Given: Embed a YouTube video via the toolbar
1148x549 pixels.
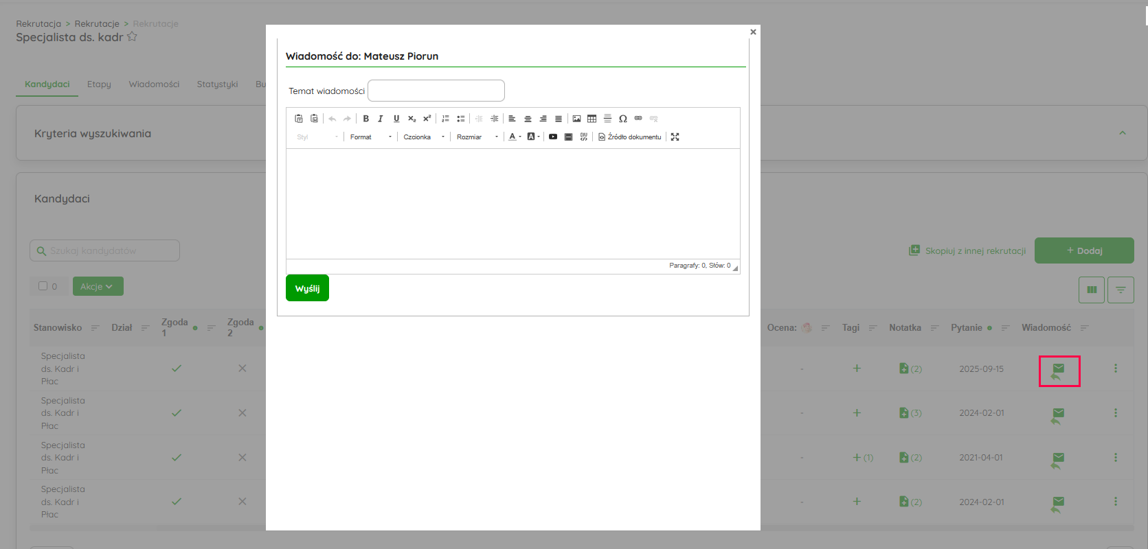Looking at the screenshot, I should tap(553, 137).
